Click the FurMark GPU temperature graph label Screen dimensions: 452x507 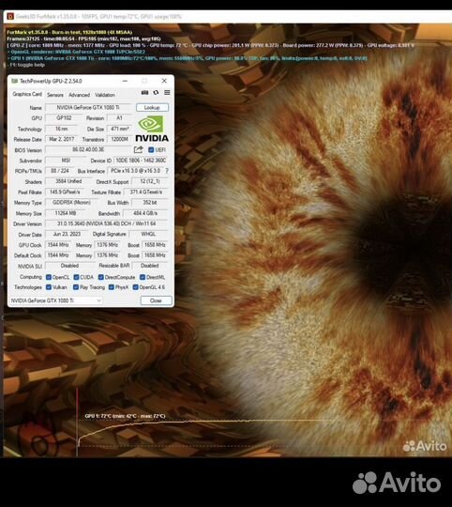[125, 416]
